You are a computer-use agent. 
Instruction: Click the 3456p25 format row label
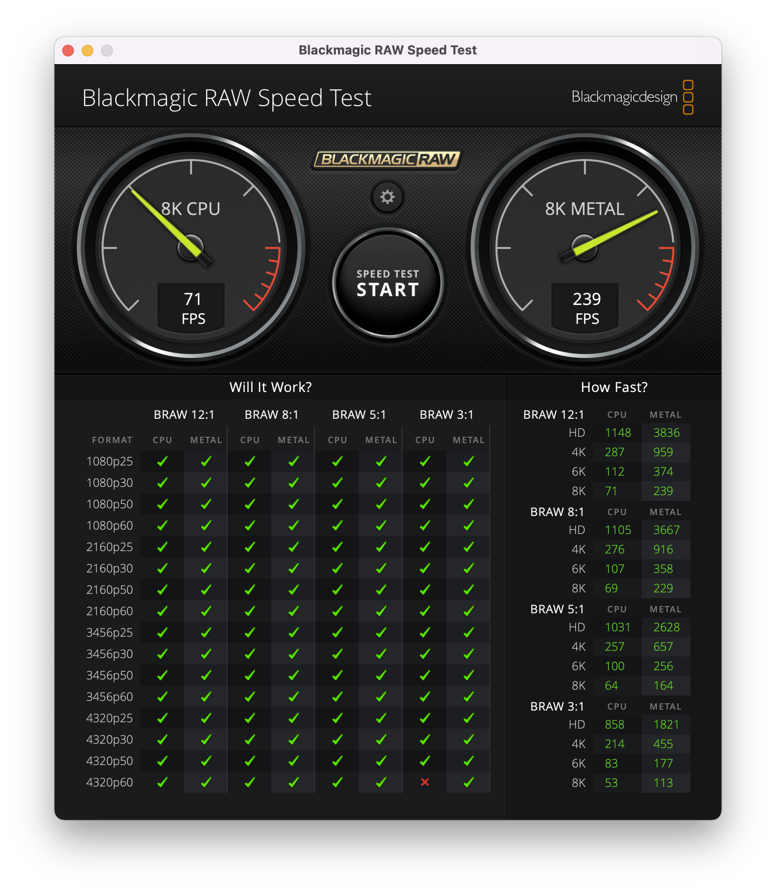[x=109, y=633]
